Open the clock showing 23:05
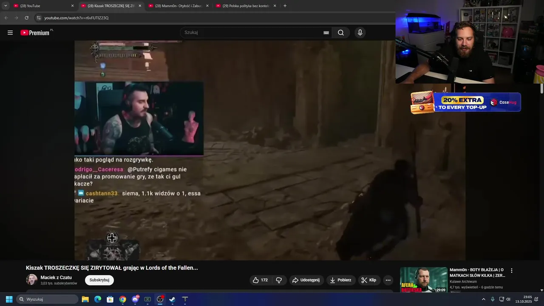The height and width of the screenshot is (306, 544). click(x=524, y=299)
